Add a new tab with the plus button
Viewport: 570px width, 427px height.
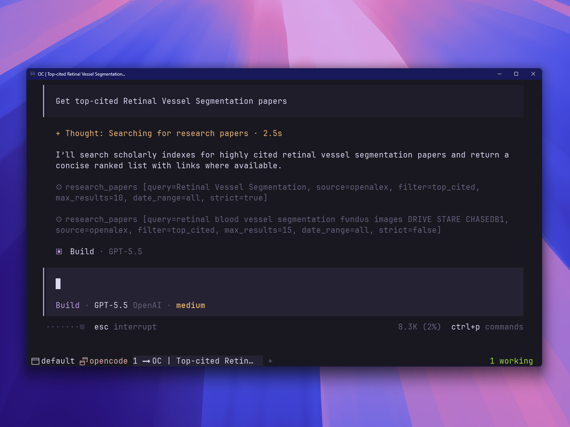[x=270, y=361]
